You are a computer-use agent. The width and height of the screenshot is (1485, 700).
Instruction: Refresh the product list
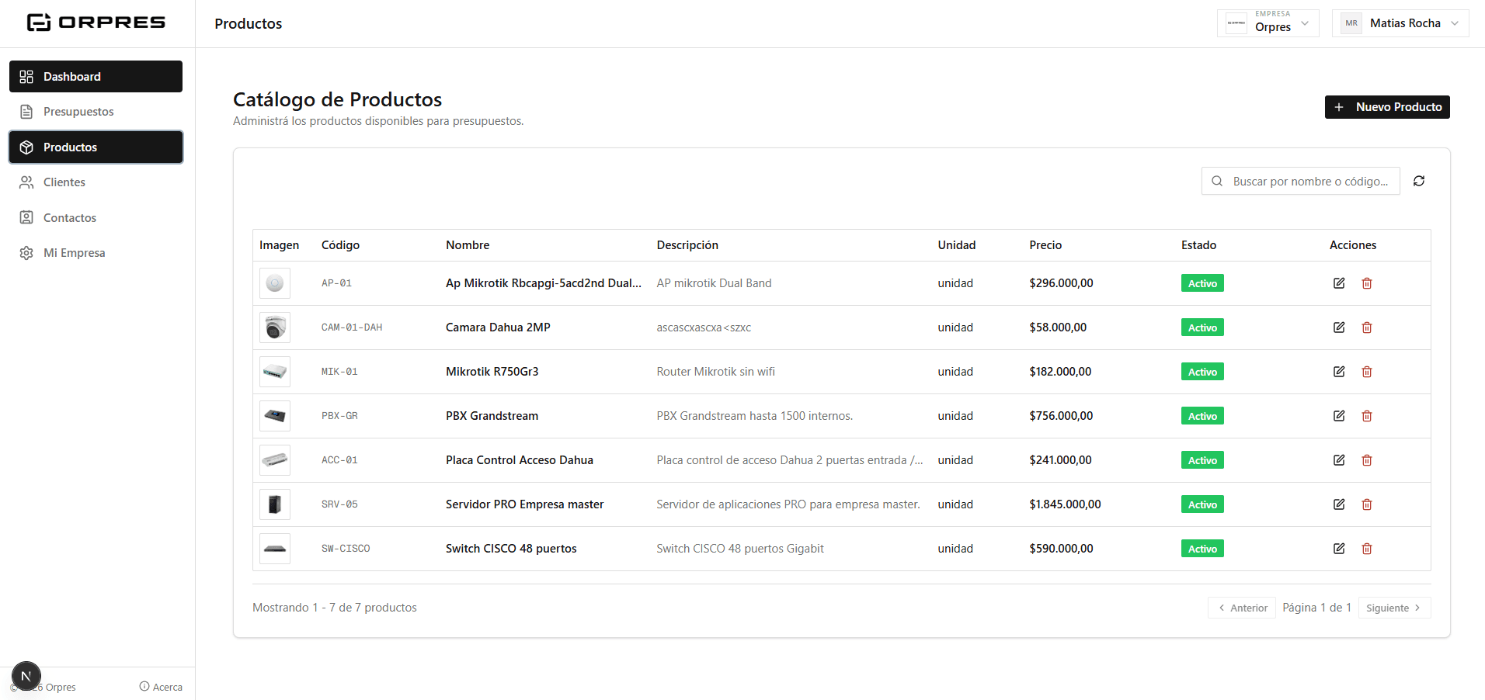click(1419, 181)
